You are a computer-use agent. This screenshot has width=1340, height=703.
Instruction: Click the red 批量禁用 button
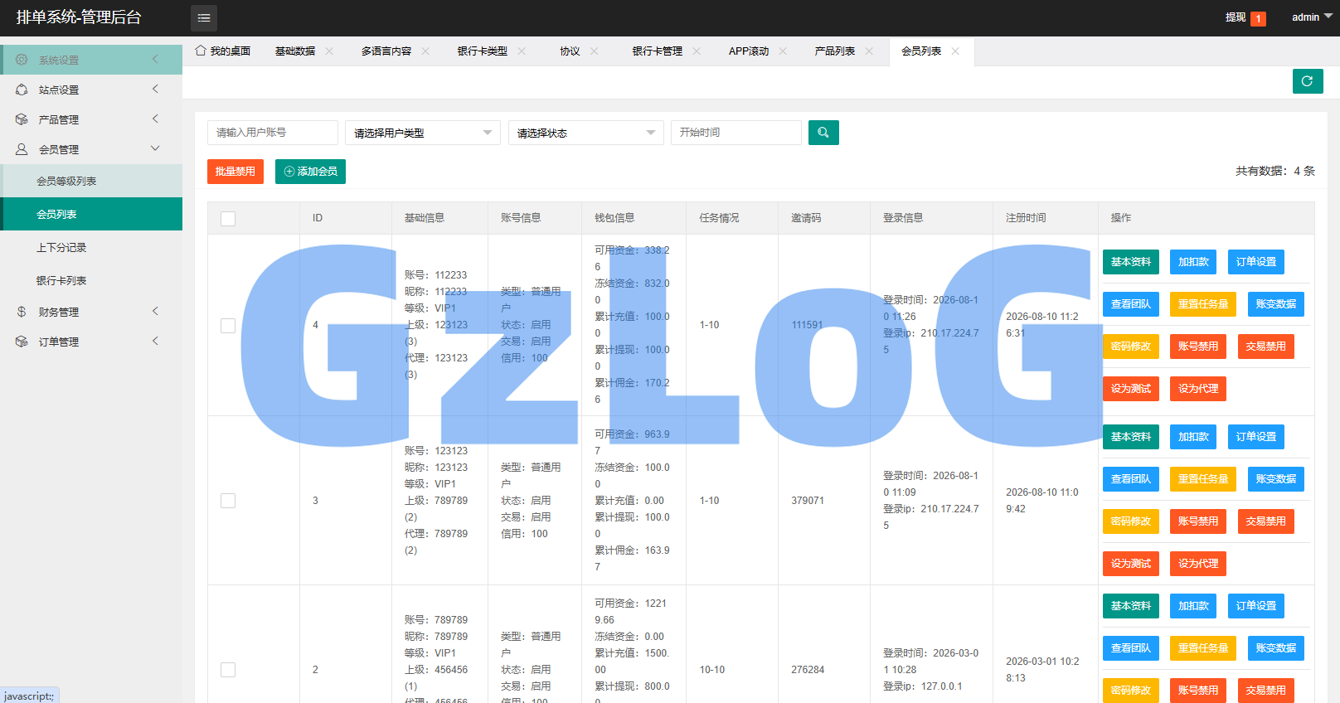click(235, 172)
